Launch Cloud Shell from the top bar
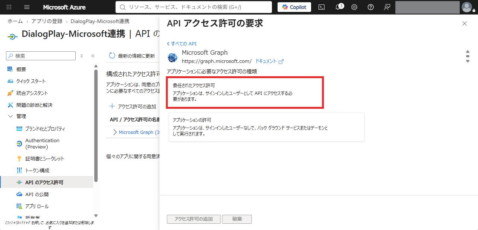478x230 pixels. tap(322, 7)
